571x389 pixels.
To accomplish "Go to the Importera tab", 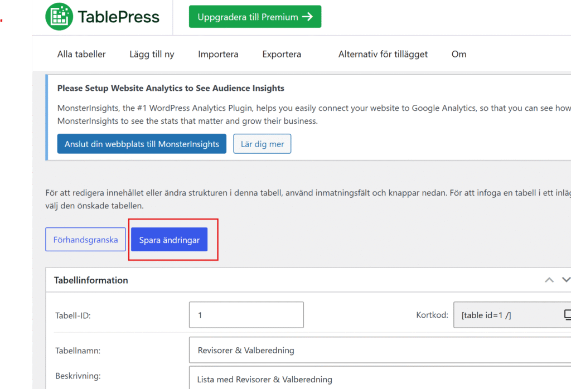I will pos(218,54).
